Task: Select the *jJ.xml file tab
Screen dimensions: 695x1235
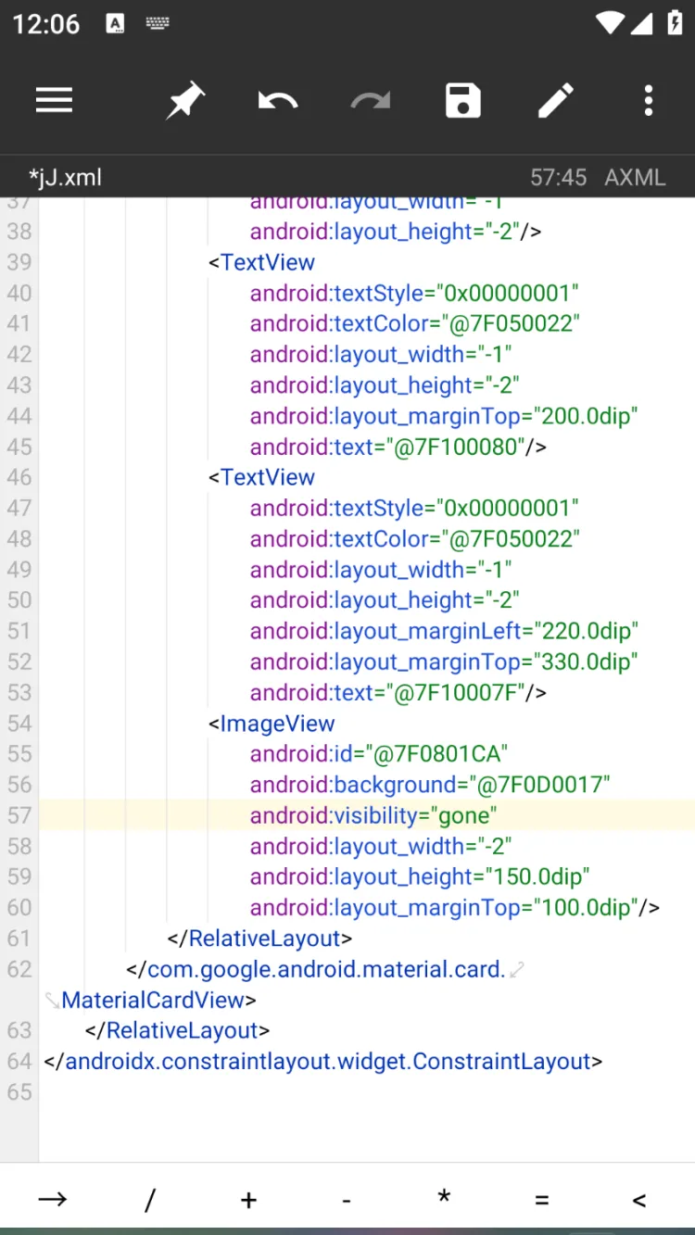Action: [65, 177]
